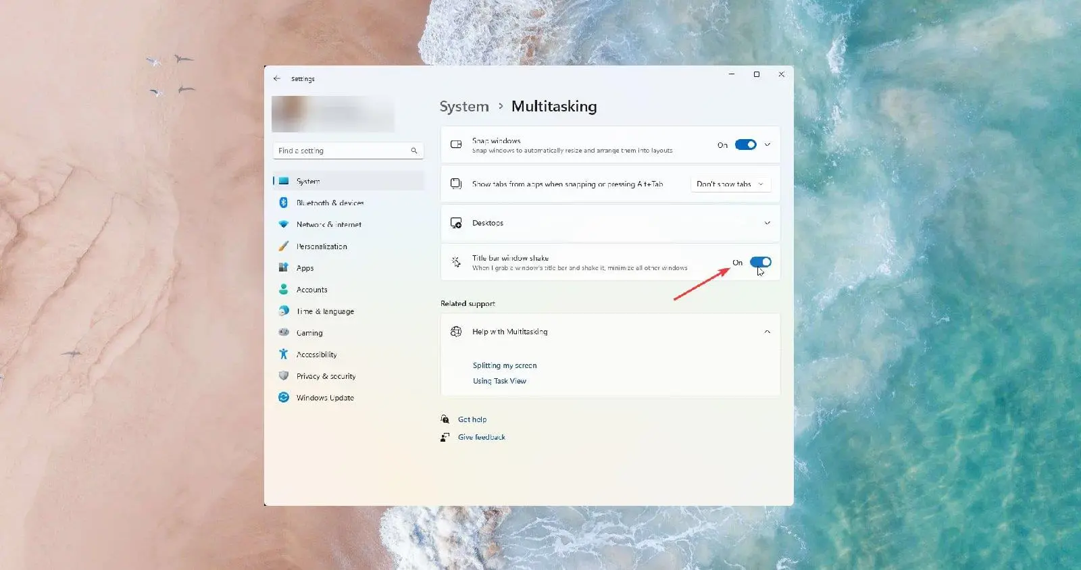This screenshot has width=1081, height=570.
Task: Open the Splitting my screen link
Action: click(505, 365)
